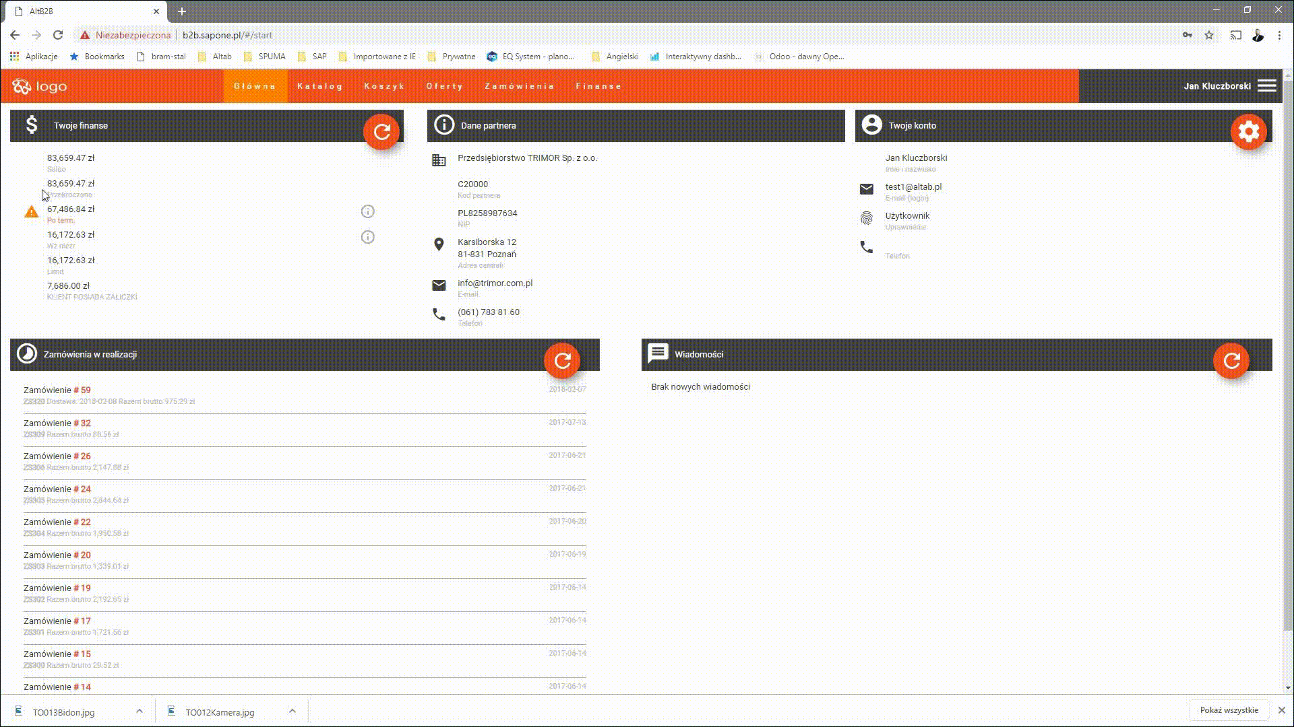Bookmark page with star icon in address bar
The image size is (1294, 727).
1209,35
